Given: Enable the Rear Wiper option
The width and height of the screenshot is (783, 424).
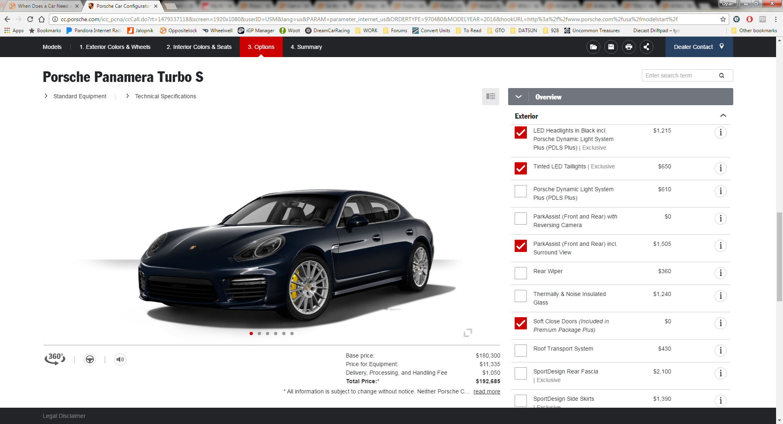Looking at the screenshot, I should [x=521, y=273].
